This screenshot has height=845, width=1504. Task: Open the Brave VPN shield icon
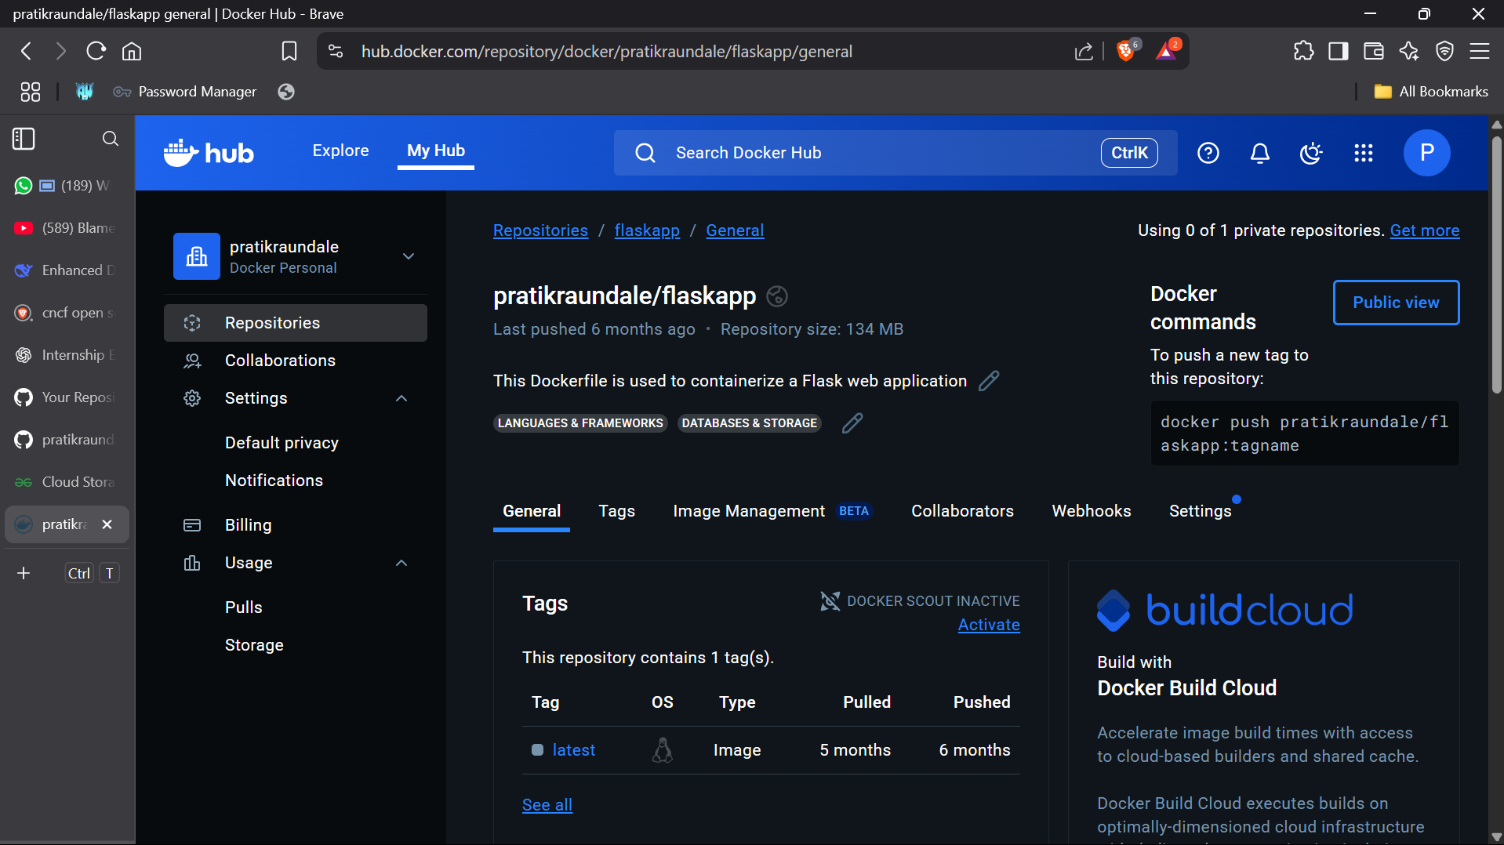[x=1444, y=52]
